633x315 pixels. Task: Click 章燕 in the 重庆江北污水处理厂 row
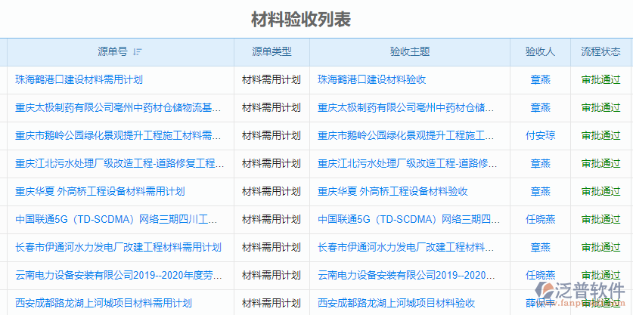click(540, 163)
